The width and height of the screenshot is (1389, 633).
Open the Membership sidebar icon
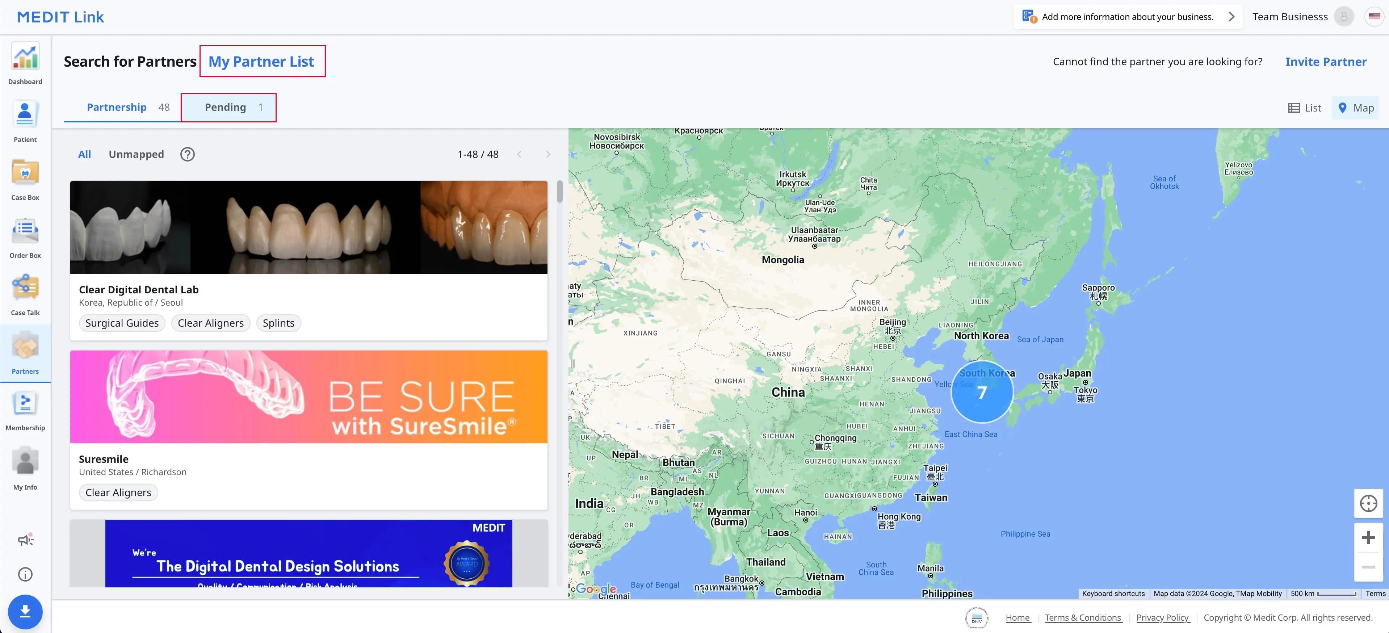[x=25, y=411]
